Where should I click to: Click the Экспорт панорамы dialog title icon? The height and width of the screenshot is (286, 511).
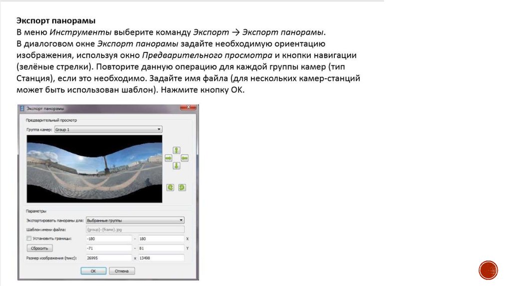[x=21, y=108]
